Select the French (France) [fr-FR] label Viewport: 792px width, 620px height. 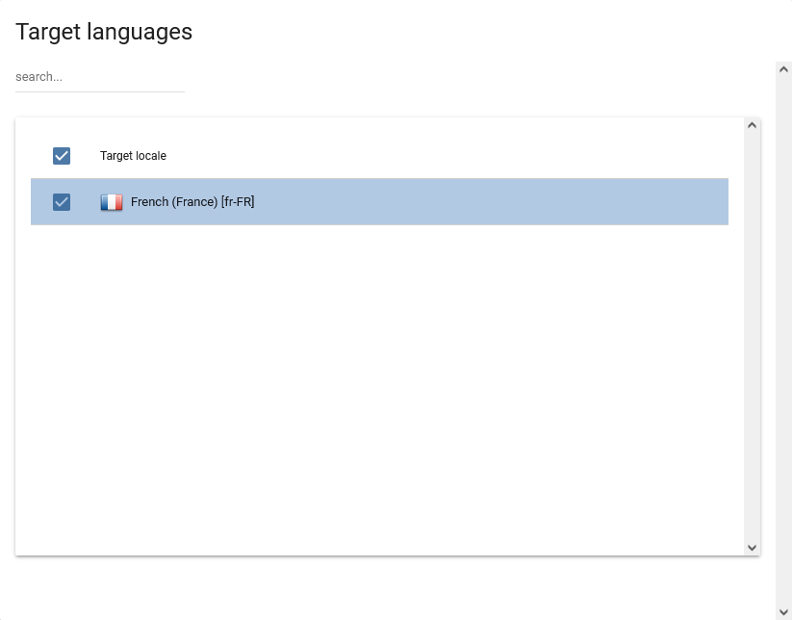point(192,202)
